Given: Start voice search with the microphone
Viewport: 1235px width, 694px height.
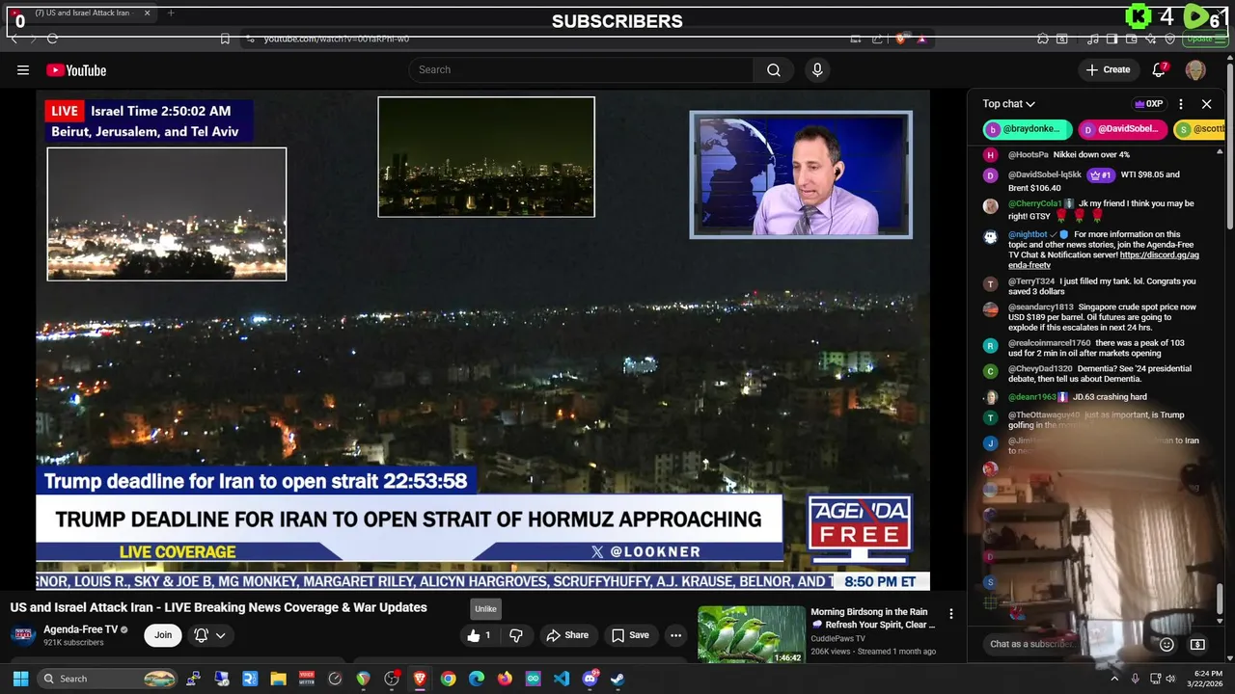Looking at the screenshot, I should (x=817, y=69).
